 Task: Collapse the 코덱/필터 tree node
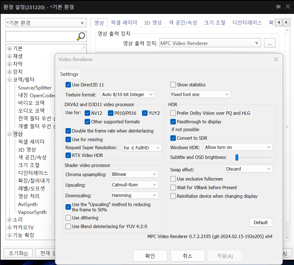click(9, 80)
